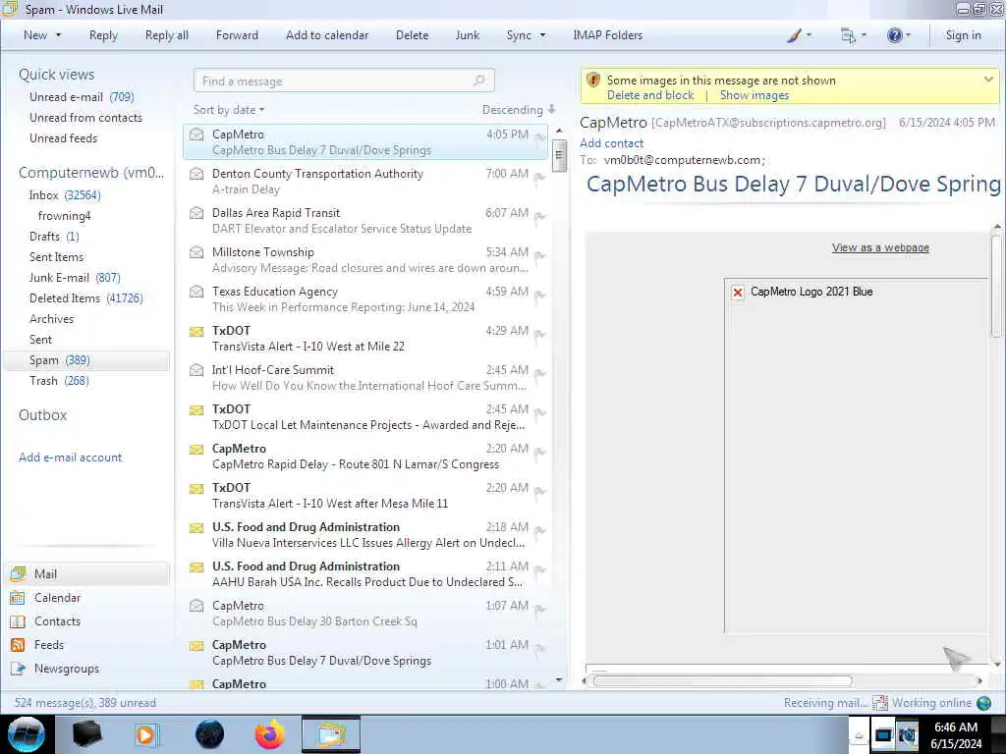This screenshot has height=754, width=1006.
Task: Click Reply in the toolbar
Action: [103, 35]
